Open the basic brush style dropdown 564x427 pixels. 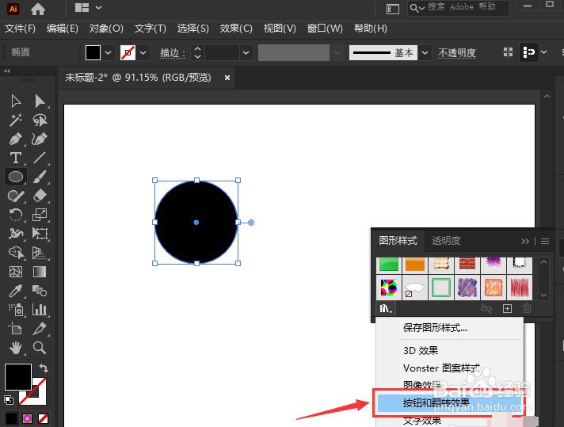[x=425, y=53]
